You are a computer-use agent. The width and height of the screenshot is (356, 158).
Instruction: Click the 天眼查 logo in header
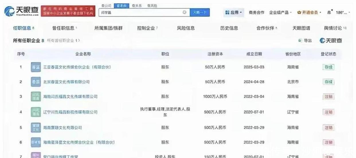click(21, 11)
